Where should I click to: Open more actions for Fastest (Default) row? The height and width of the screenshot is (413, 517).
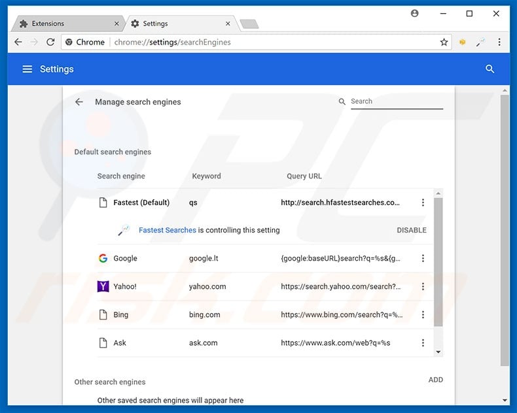click(x=423, y=203)
